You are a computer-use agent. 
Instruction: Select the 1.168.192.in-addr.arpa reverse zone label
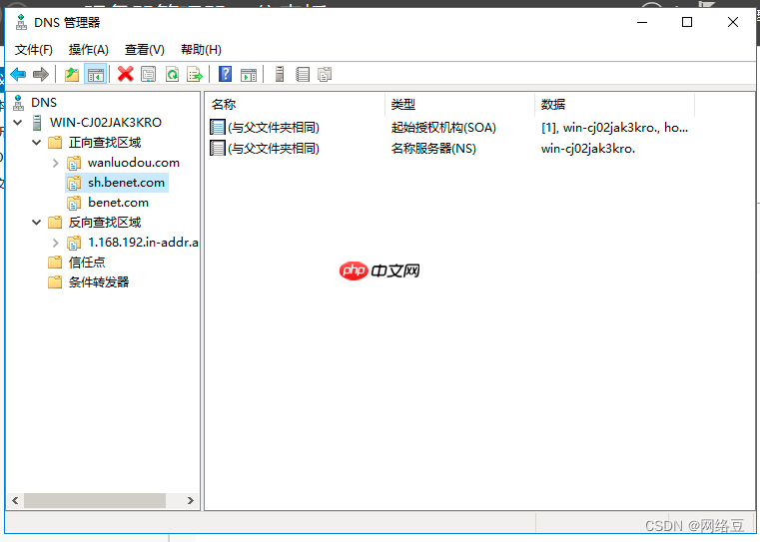pyautogui.click(x=143, y=243)
